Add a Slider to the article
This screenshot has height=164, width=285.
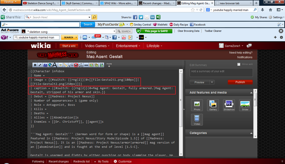245,105
